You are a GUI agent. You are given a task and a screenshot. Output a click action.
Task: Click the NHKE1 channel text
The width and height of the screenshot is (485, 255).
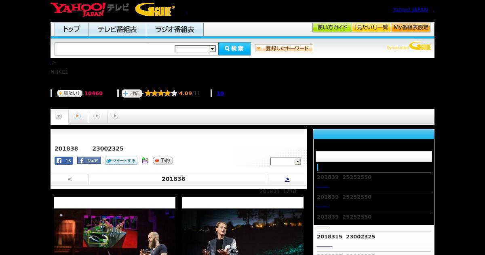(59, 72)
